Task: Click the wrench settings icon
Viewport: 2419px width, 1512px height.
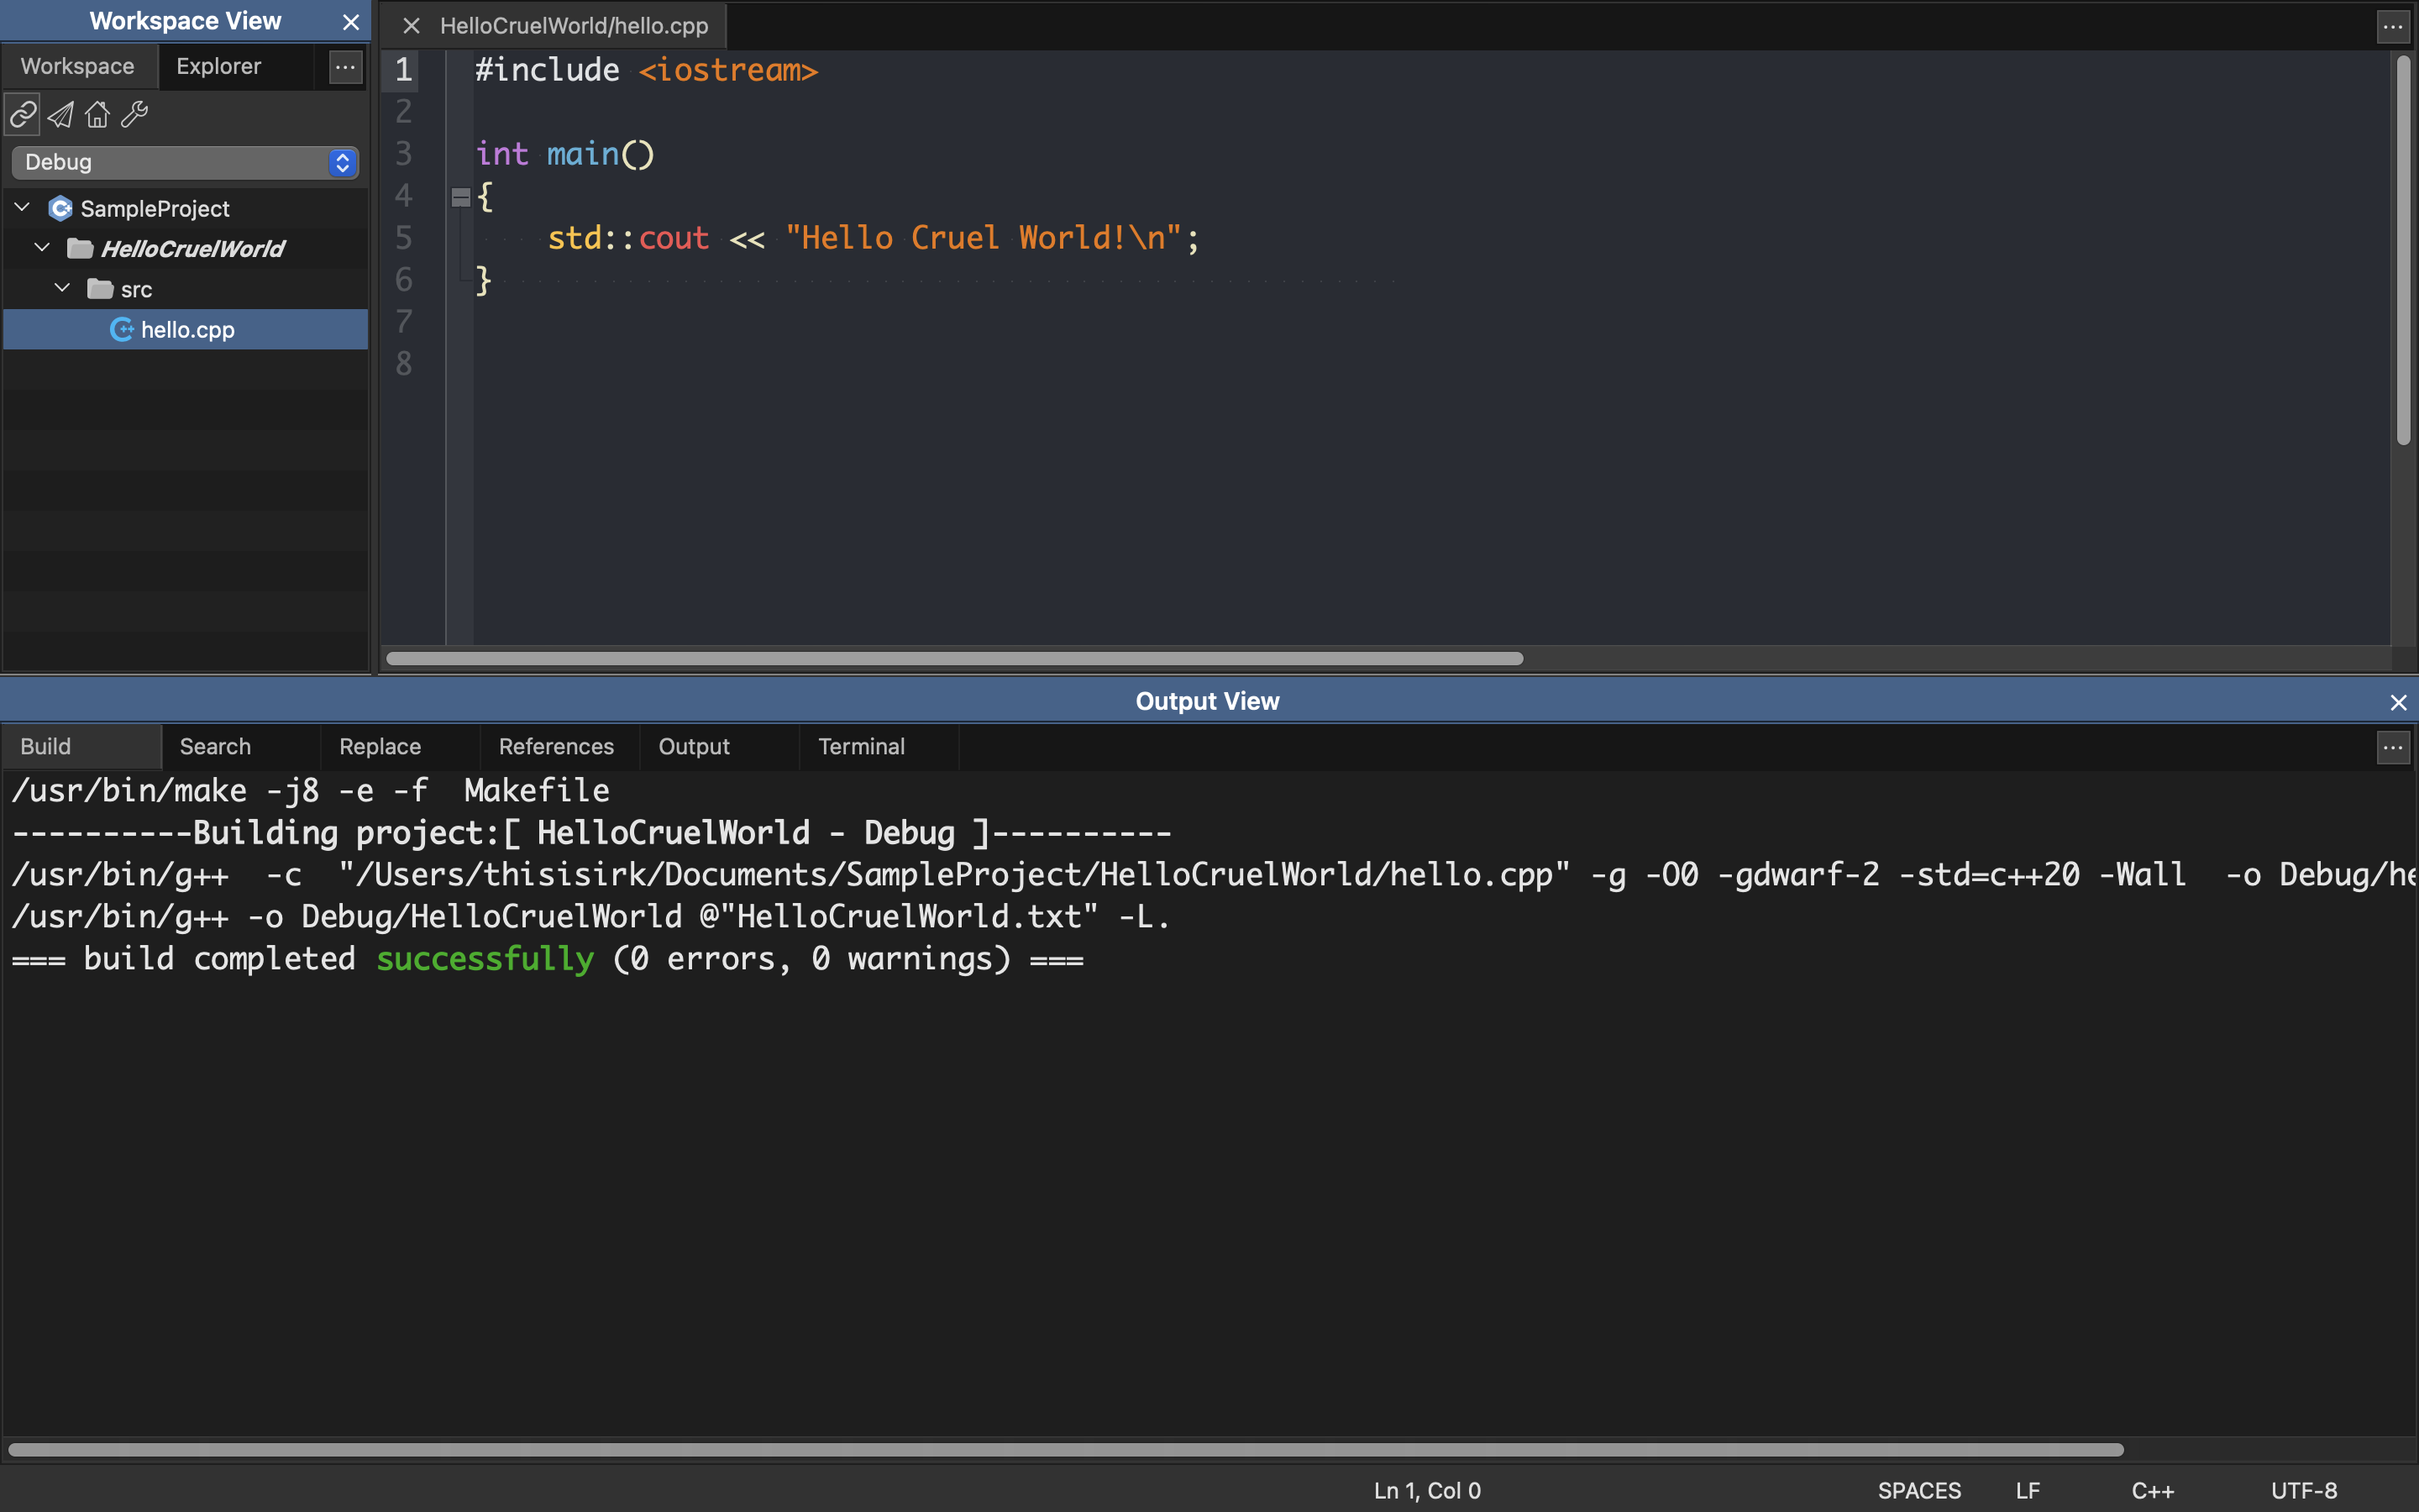Action: click(134, 115)
